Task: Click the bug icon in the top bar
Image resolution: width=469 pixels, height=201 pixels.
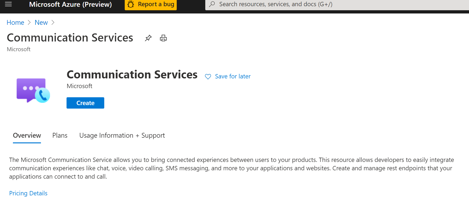Action: [131, 4]
